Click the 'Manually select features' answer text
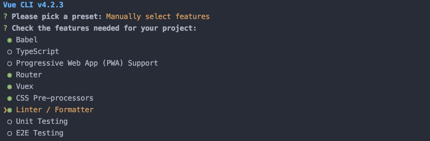The width and height of the screenshot is (430, 141). click(x=158, y=17)
